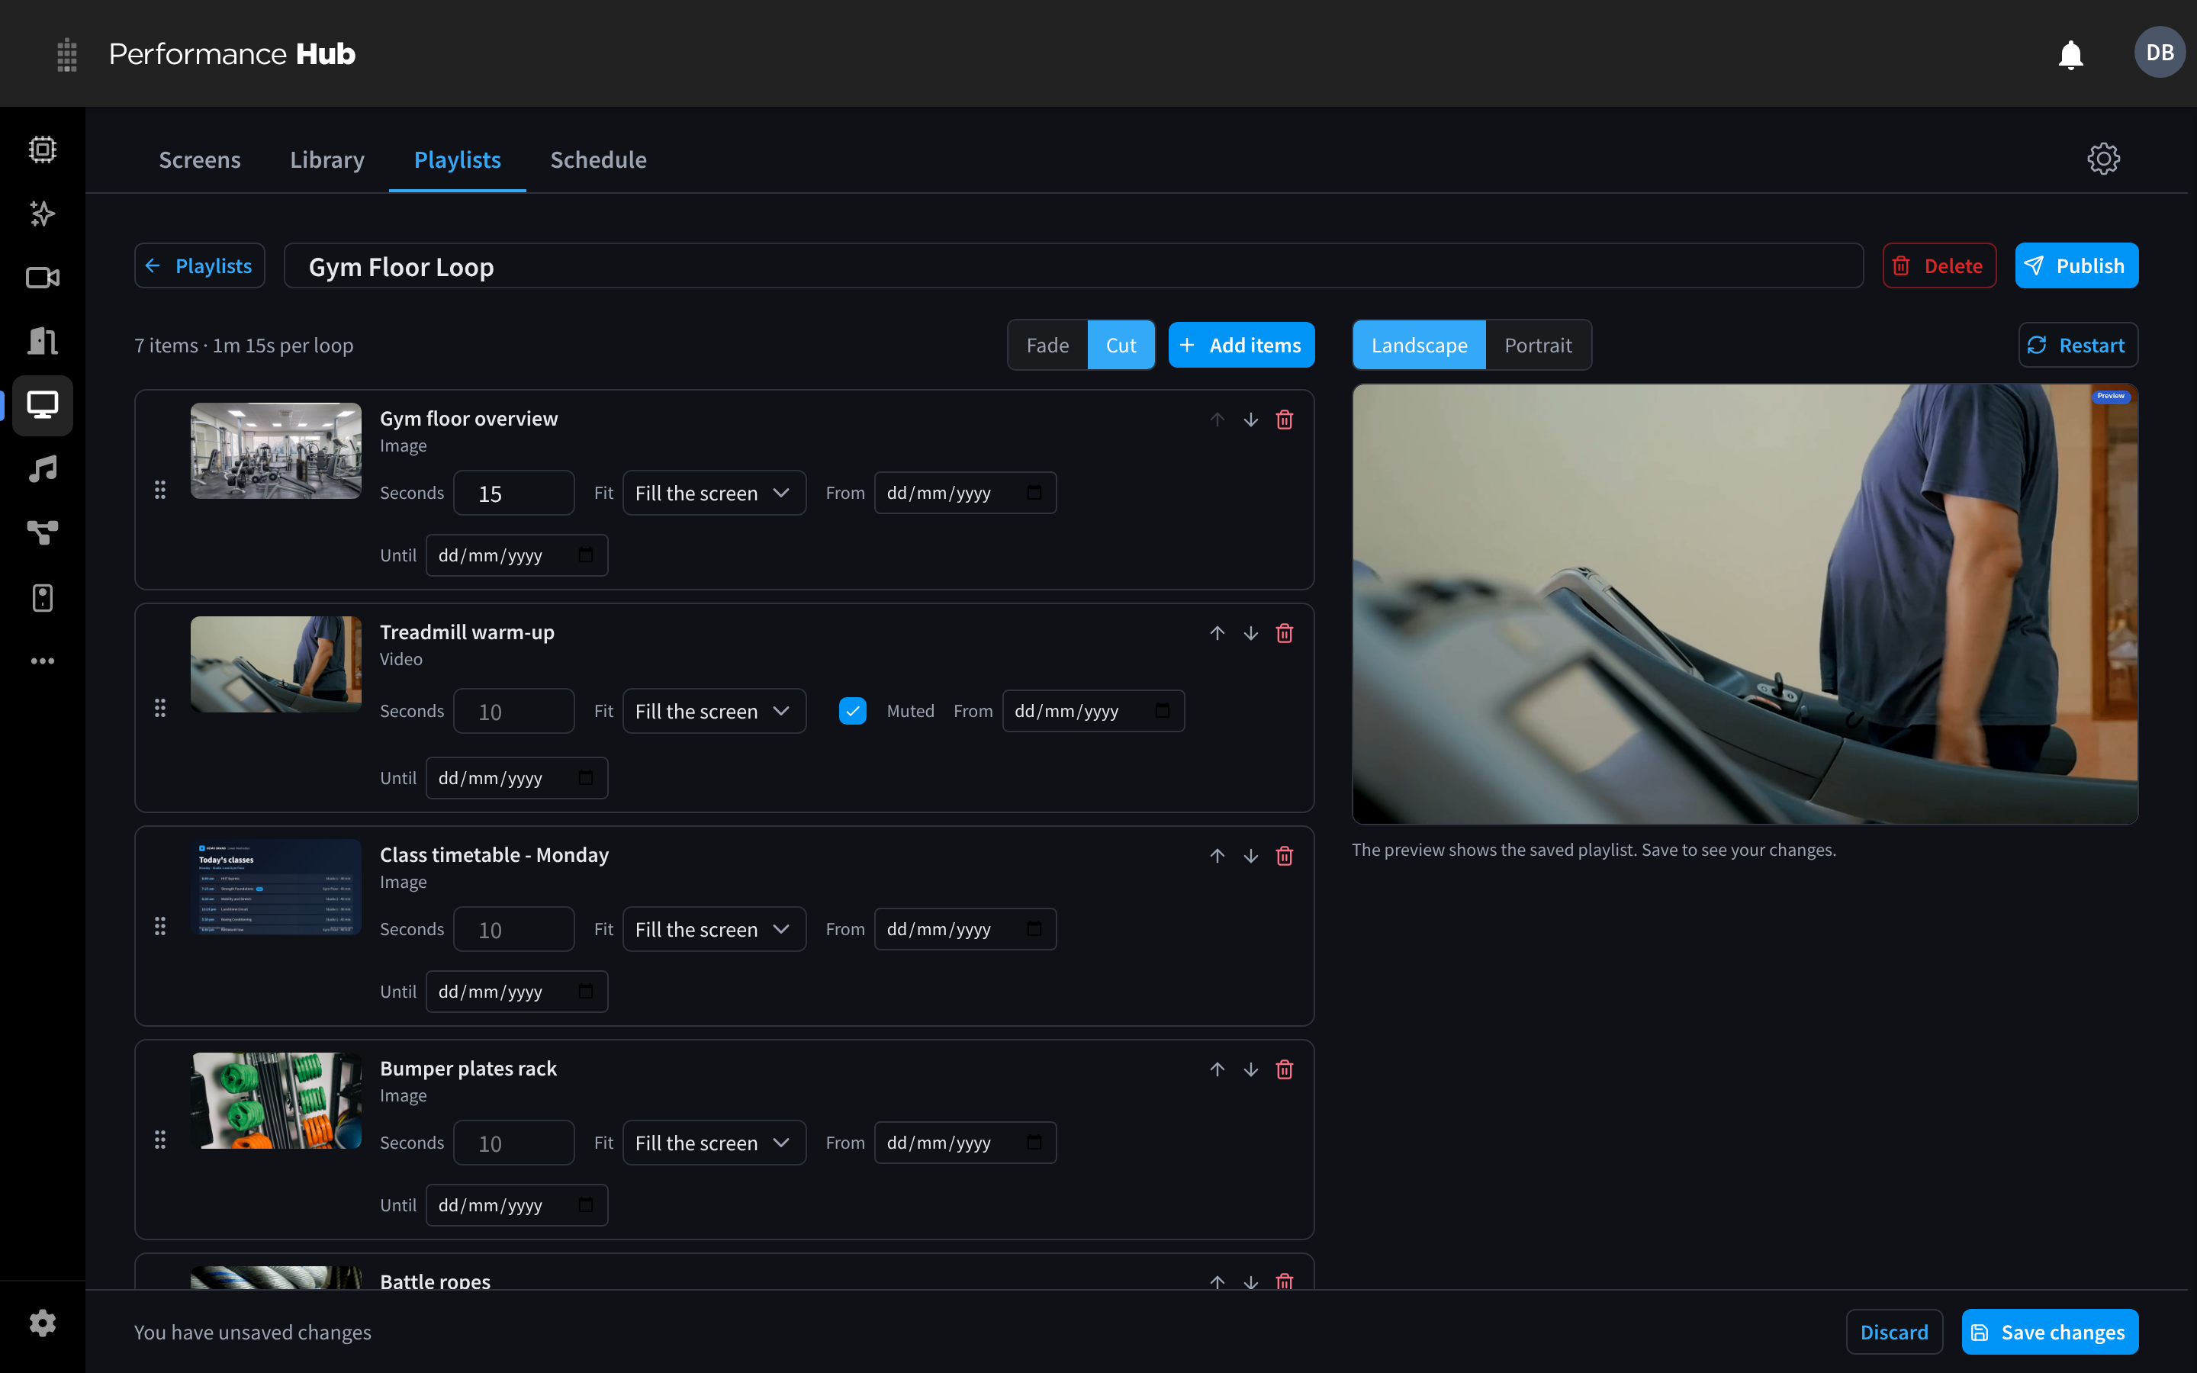Select Cut transition

1121,345
